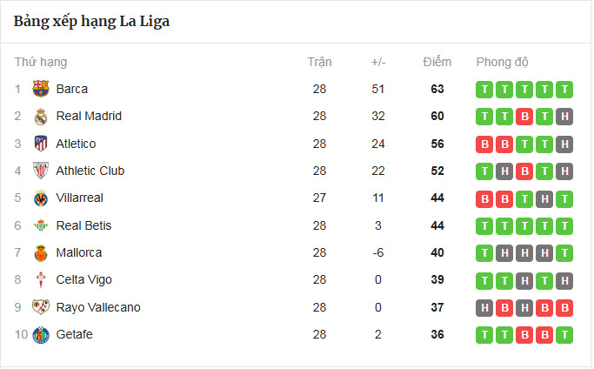Click the Celta Vigo crest icon

pos(41,280)
